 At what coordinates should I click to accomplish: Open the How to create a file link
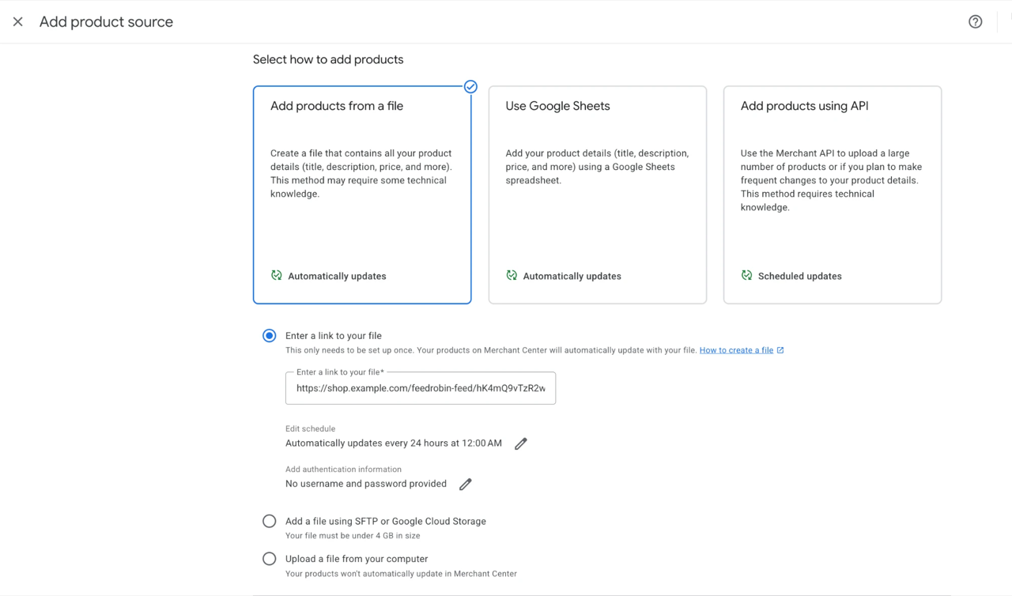(x=736, y=350)
